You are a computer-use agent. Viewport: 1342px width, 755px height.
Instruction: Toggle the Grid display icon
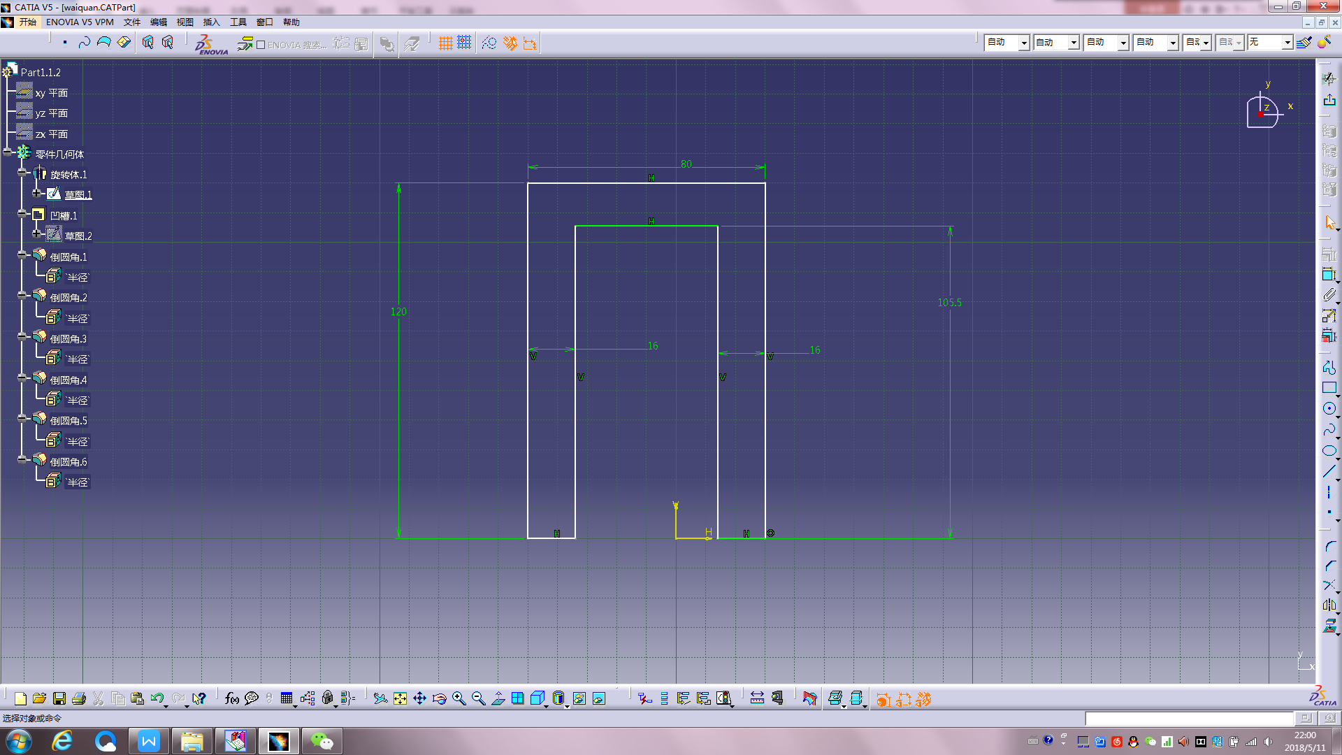pyautogui.click(x=445, y=43)
